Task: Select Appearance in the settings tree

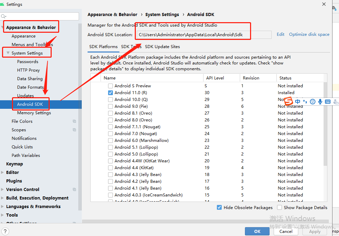Action: pyautogui.click(x=24, y=36)
